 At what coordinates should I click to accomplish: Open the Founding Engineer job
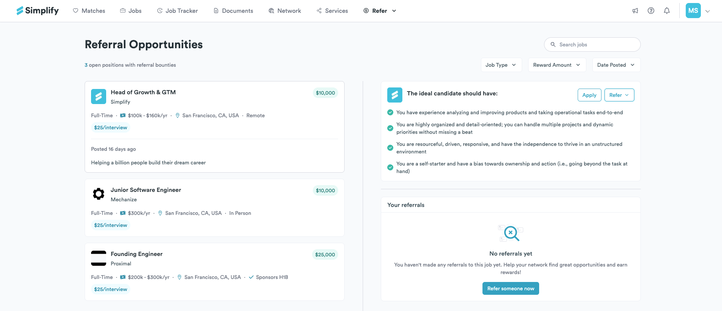click(137, 254)
